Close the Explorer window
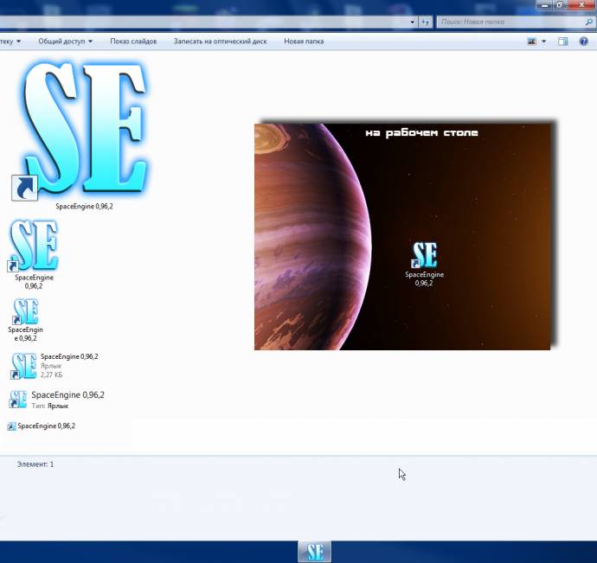 click(582, 4)
